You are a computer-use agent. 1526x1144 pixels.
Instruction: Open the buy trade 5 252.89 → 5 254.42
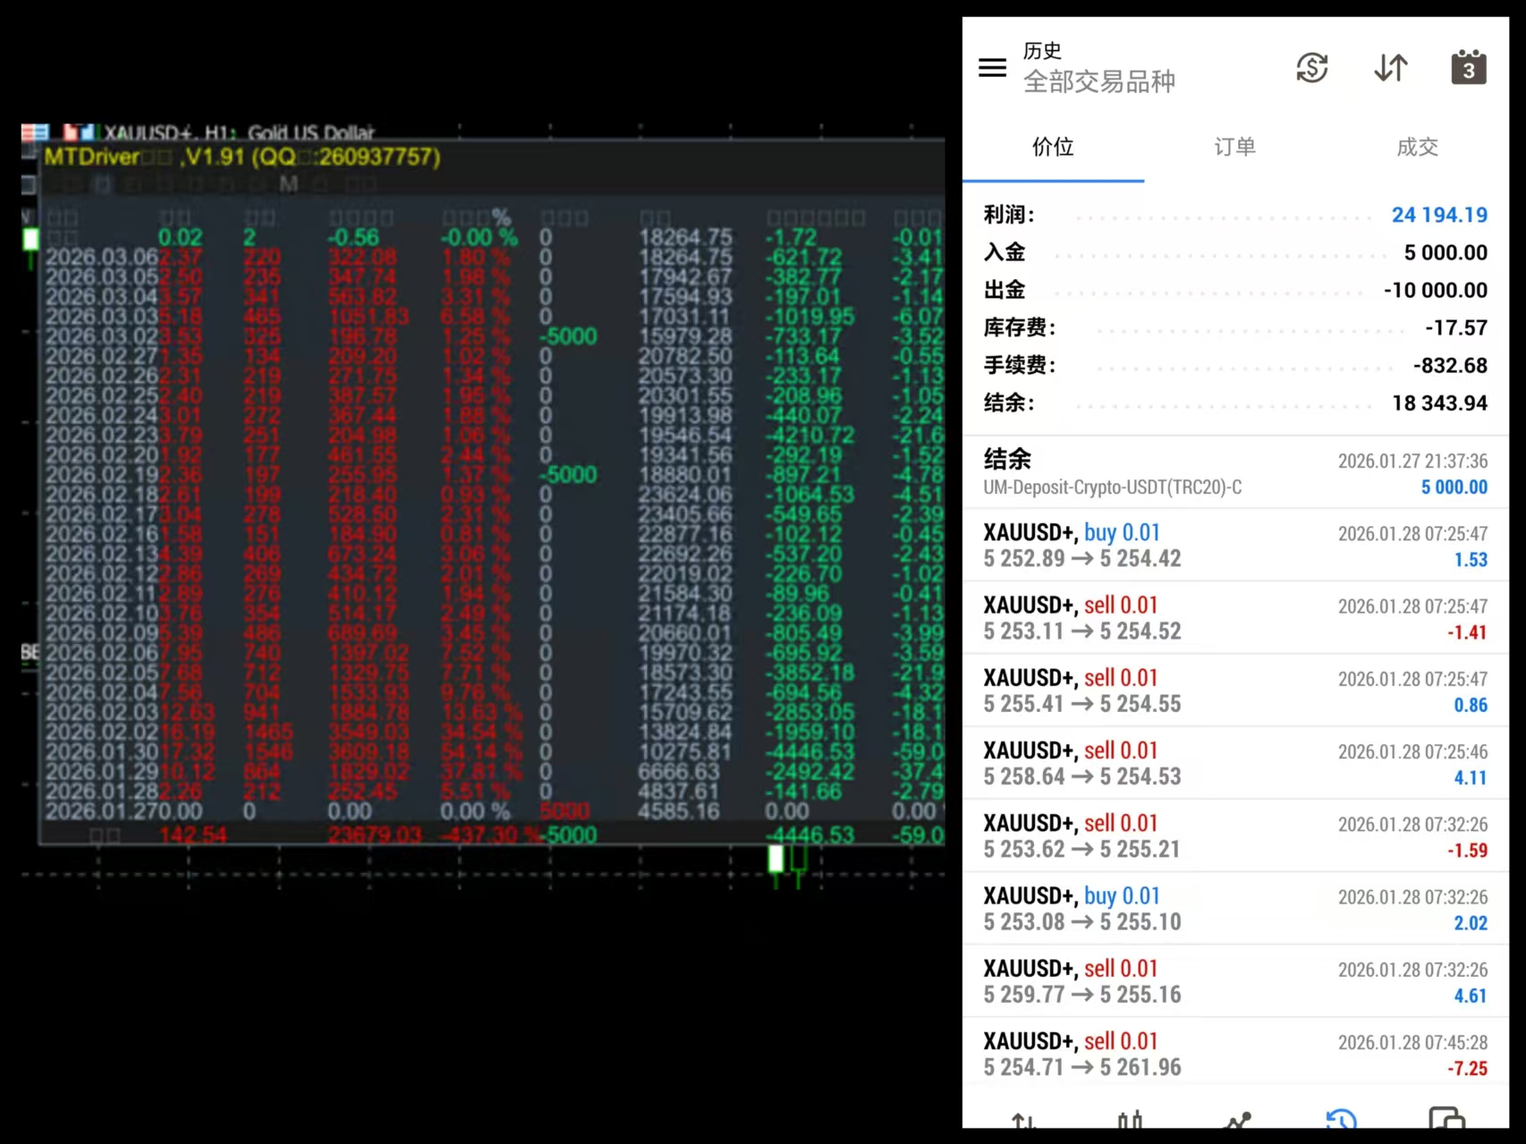(x=1235, y=545)
